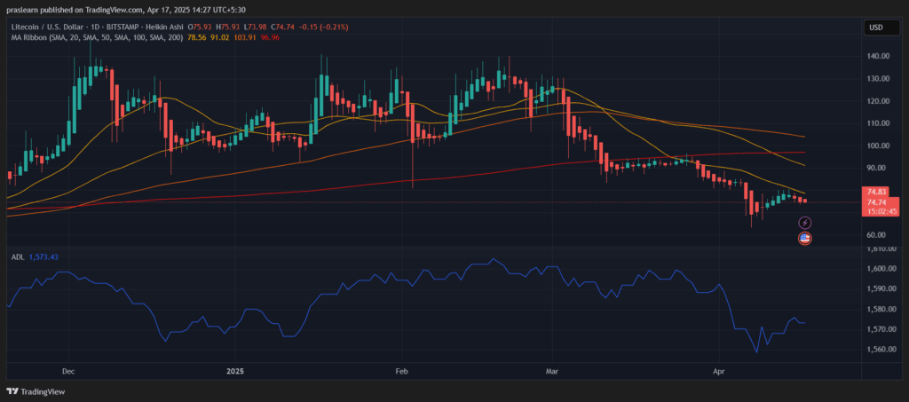
Task: Click the MA Ribbon indicator legend
Action: (97, 37)
